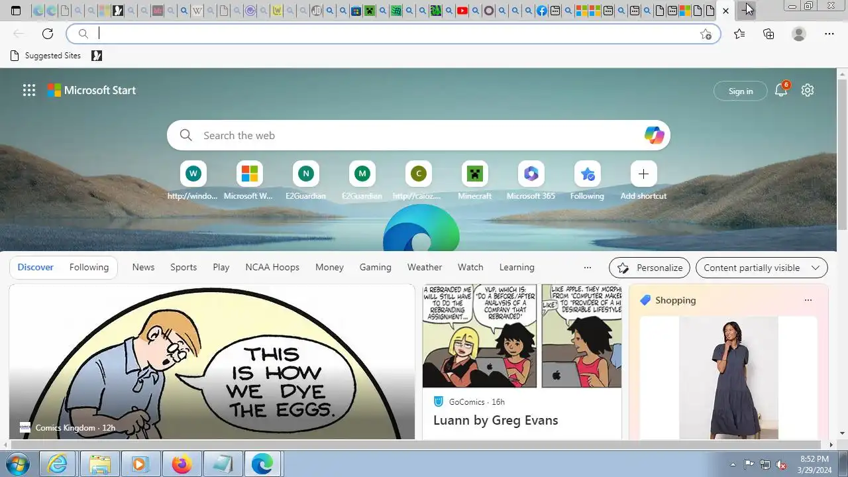Screen dimensions: 848x477
Task: Open Copilot icon in search box
Action: click(x=654, y=135)
